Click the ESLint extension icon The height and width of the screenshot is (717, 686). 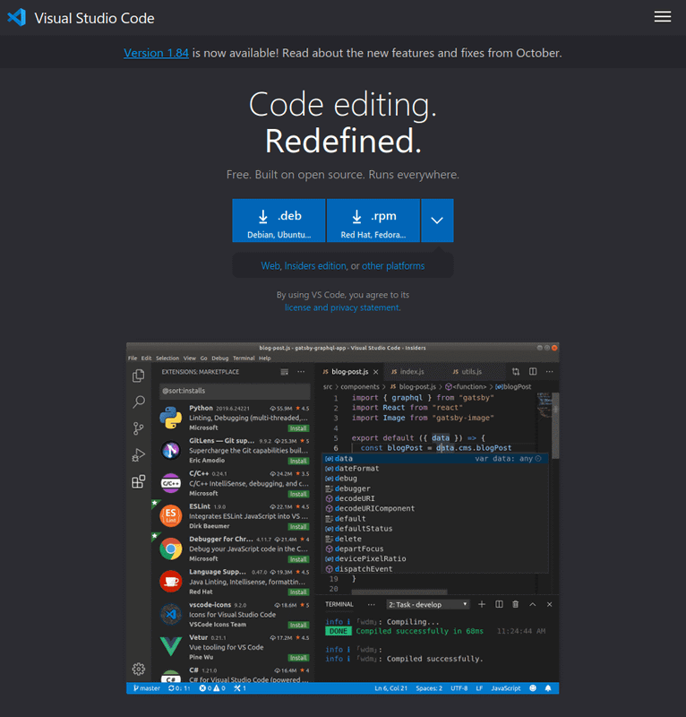pos(171,516)
